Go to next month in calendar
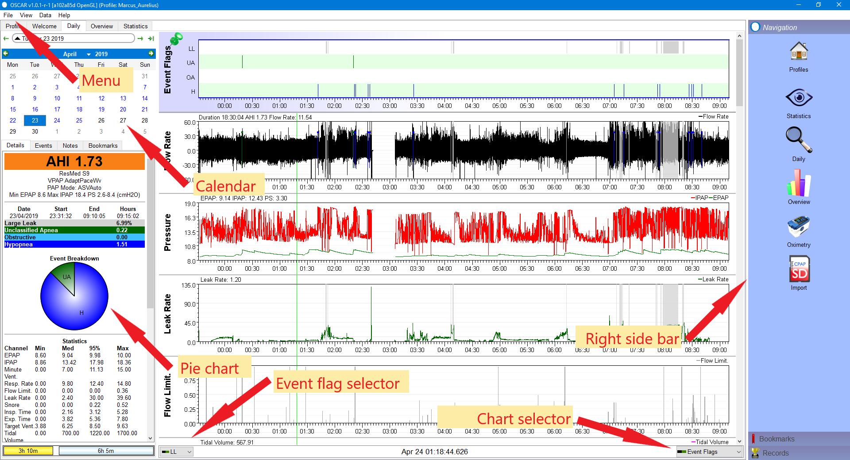This screenshot has height=460, width=850. [151, 54]
